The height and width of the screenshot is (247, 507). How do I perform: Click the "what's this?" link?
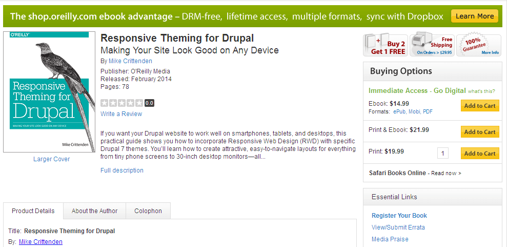coord(481,91)
